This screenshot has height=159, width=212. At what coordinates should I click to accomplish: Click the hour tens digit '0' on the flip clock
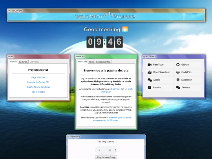point(90,42)
